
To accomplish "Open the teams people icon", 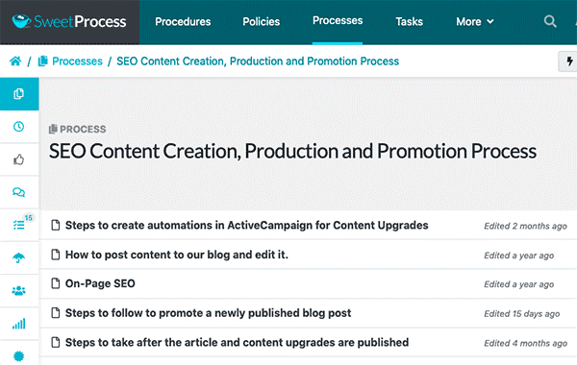I will (19, 291).
